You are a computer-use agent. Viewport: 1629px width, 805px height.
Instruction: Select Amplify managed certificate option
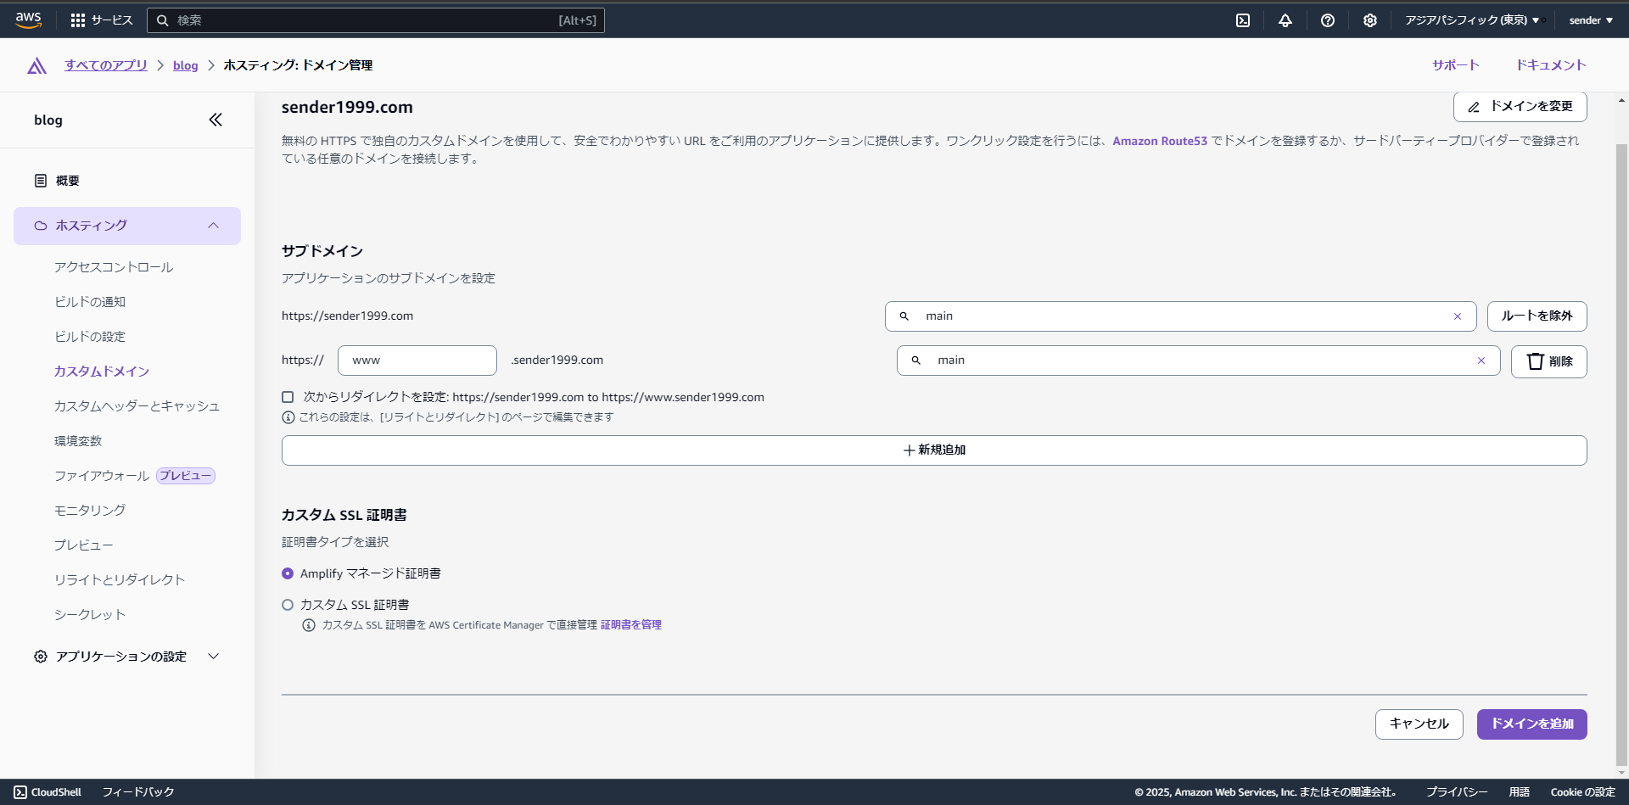tap(288, 573)
